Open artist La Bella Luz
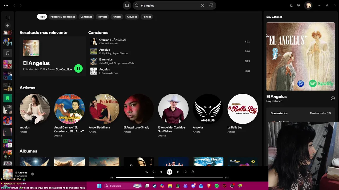Image resolution: width=339 pixels, height=190 pixels. tap(243, 109)
